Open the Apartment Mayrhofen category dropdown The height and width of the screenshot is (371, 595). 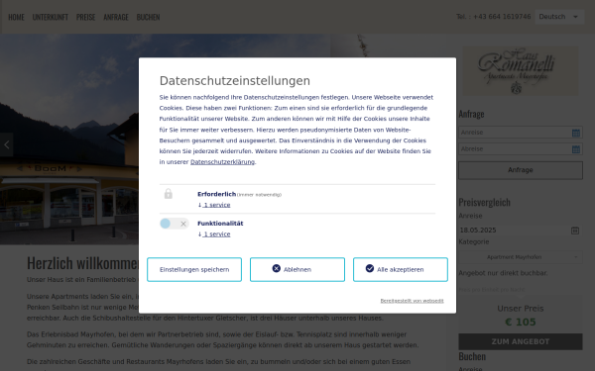(521, 257)
